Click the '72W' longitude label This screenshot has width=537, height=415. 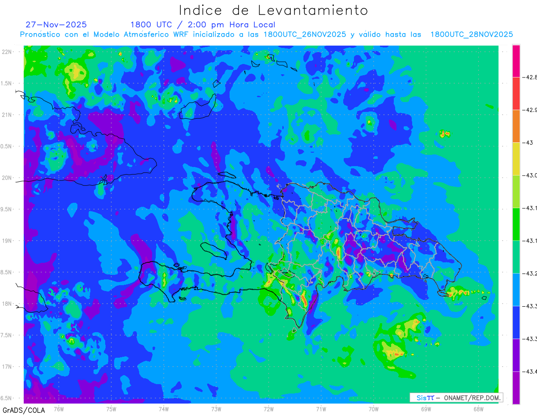coord(268,409)
